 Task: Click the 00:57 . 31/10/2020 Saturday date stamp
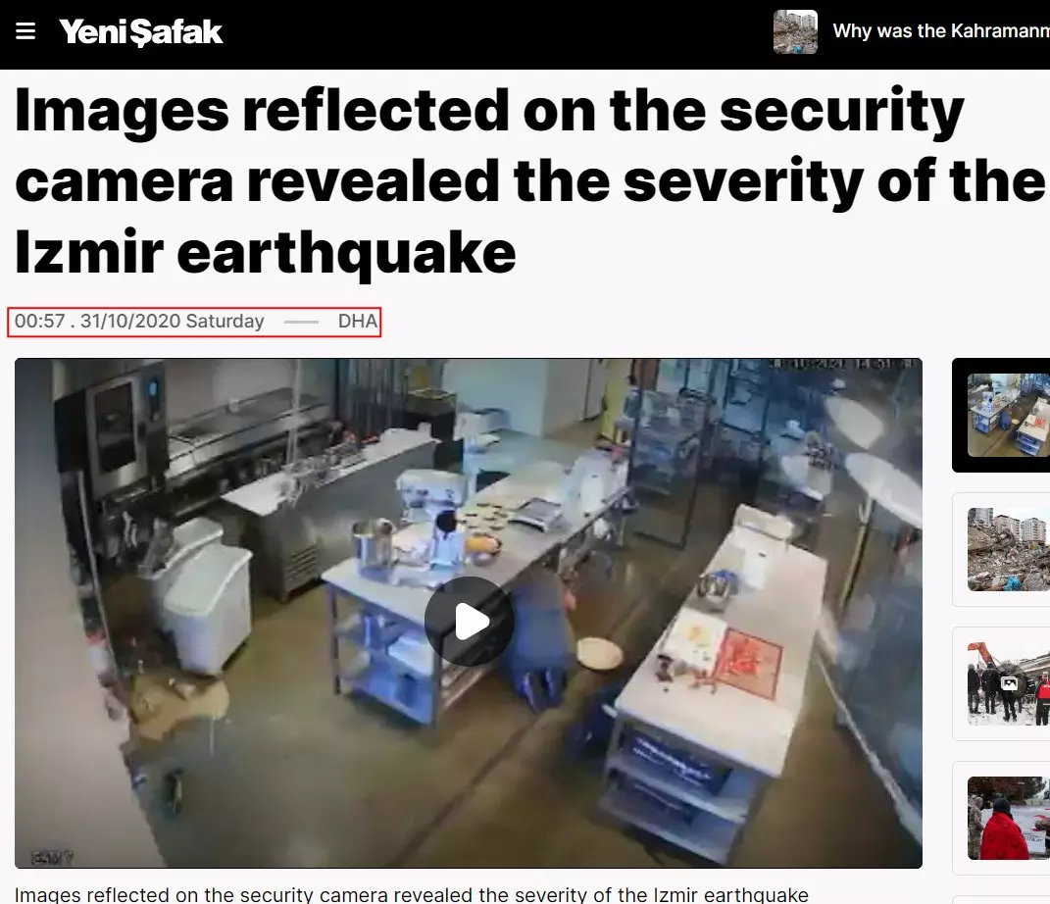click(139, 322)
